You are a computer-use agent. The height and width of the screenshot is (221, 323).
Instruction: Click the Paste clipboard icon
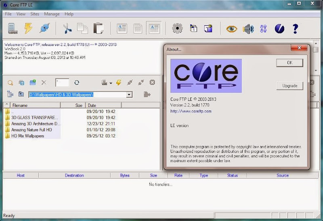coord(99,28)
